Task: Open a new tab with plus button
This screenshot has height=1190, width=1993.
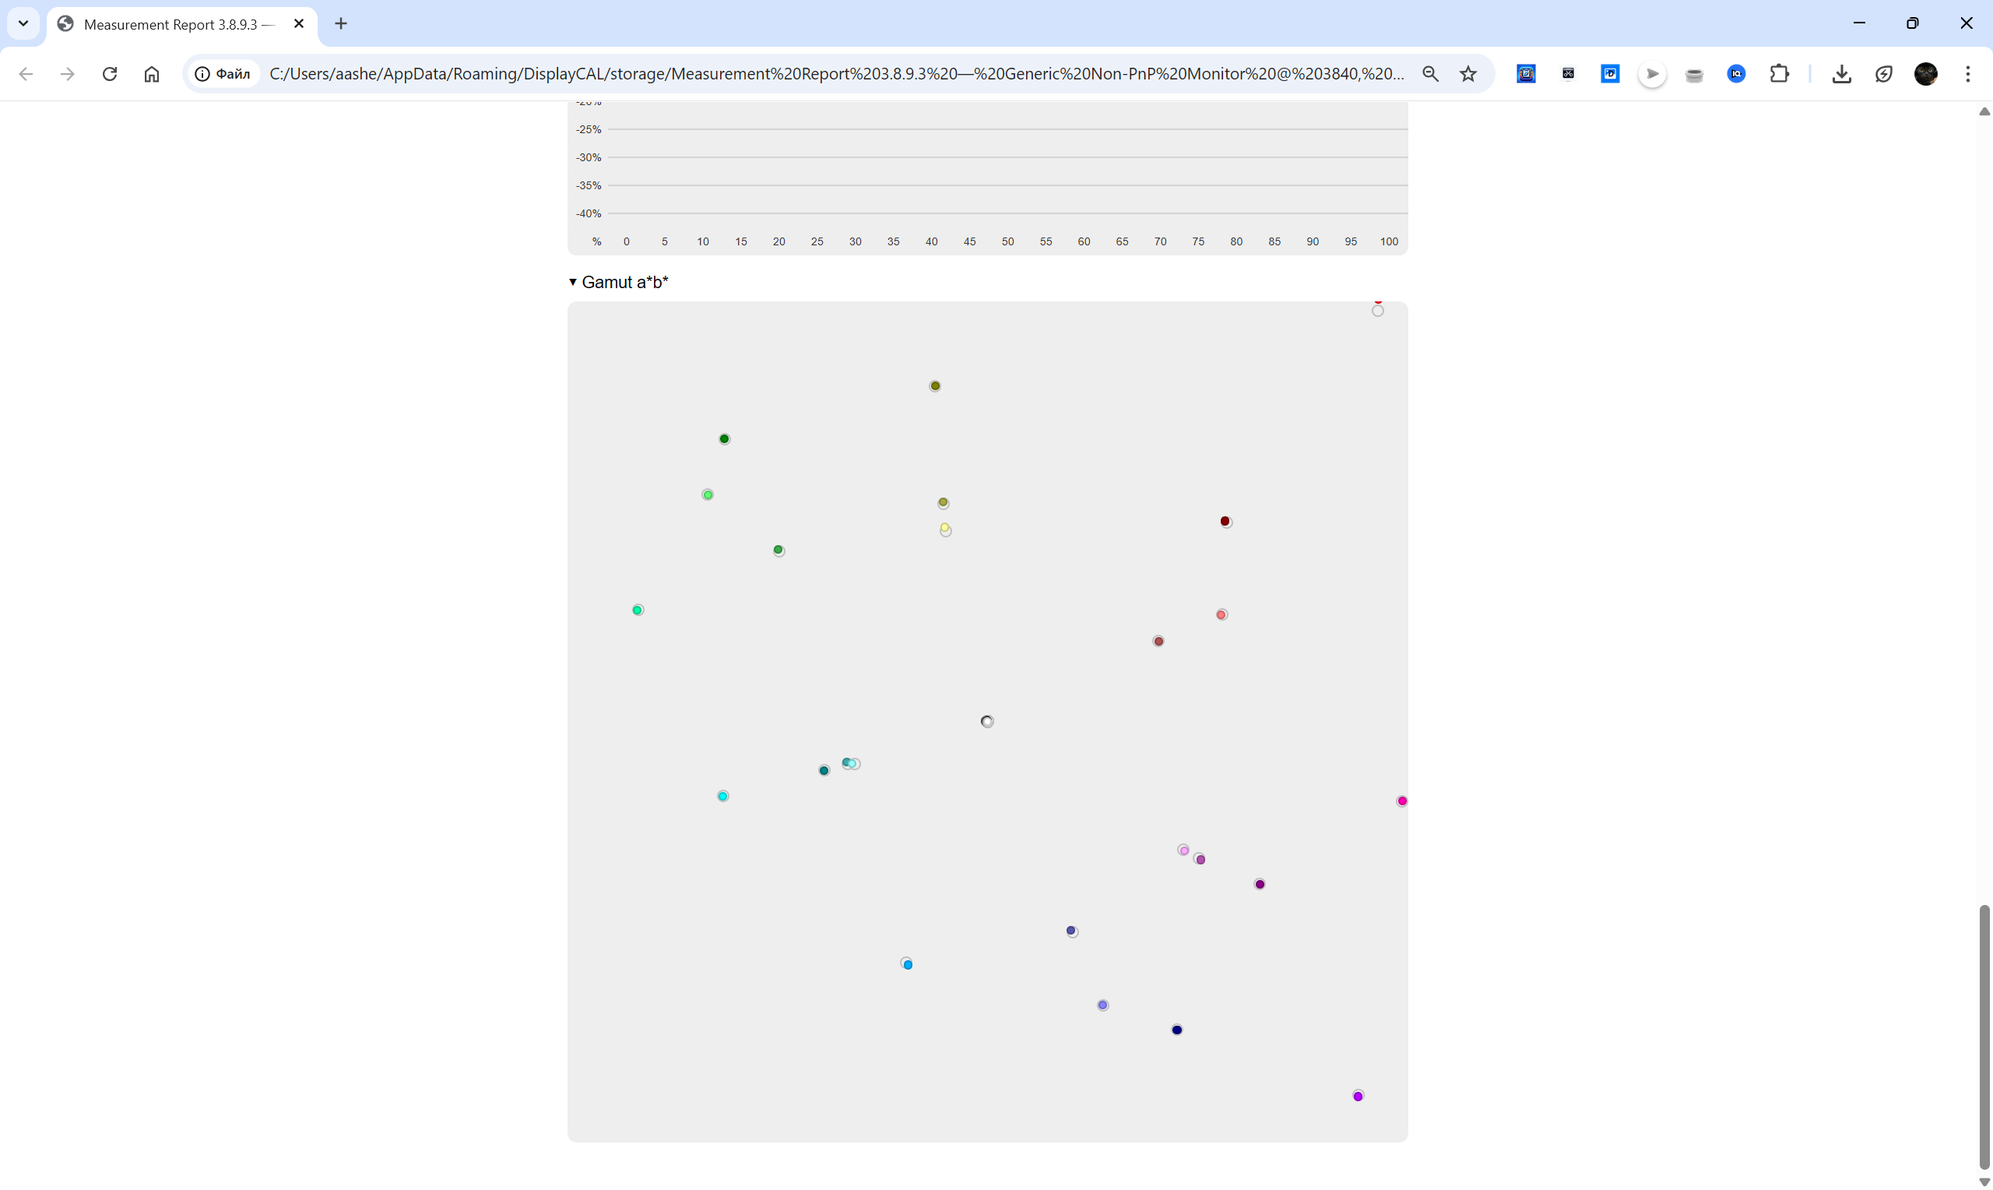Action: click(x=340, y=23)
